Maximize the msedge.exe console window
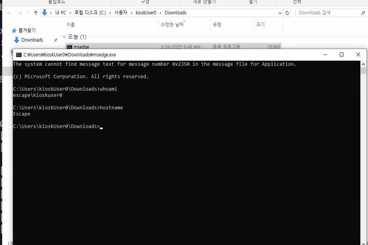This screenshot has height=245, width=368. pos(342,55)
